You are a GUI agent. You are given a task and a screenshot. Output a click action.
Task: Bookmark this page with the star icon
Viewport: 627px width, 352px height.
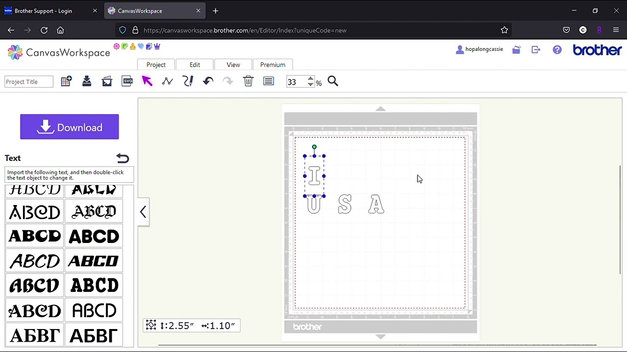[x=505, y=30]
